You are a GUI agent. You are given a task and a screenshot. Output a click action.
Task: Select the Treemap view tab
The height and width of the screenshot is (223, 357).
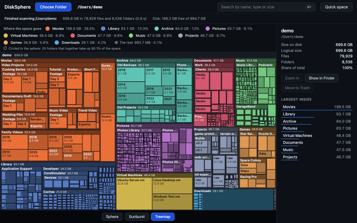(163, 217)
